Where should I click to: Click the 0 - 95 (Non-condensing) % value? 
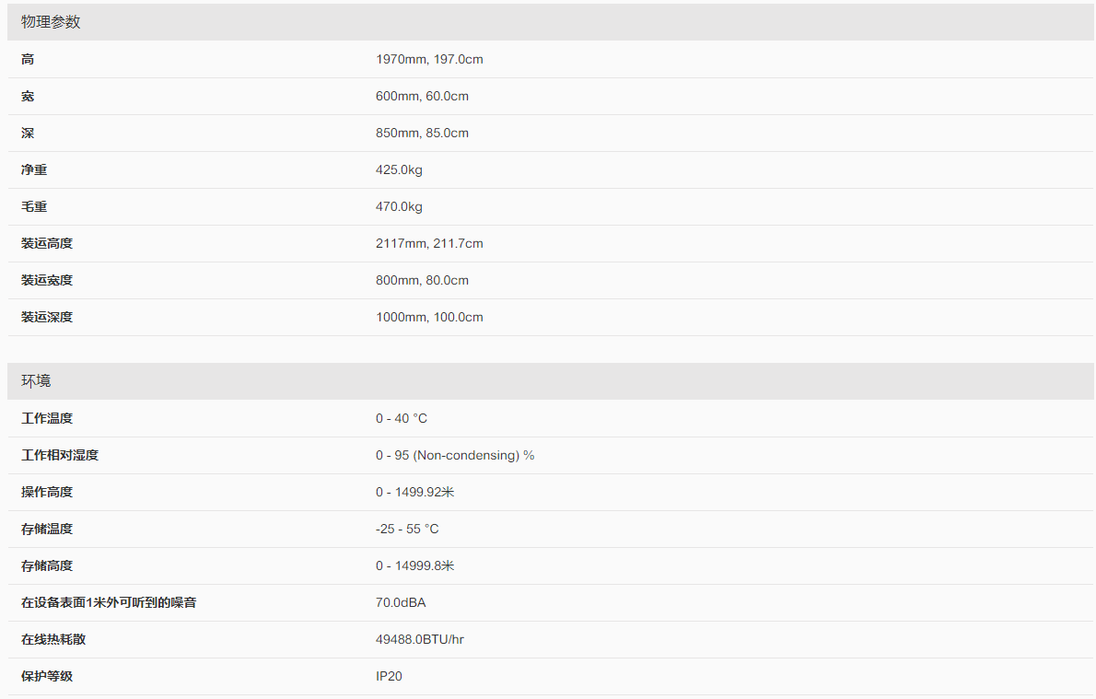point(455,456)
